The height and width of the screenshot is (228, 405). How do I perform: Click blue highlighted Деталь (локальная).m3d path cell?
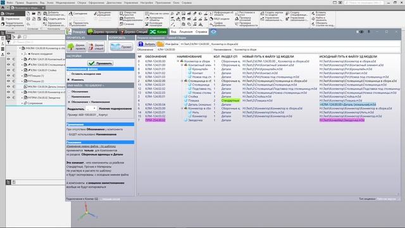tap(347, 104)
